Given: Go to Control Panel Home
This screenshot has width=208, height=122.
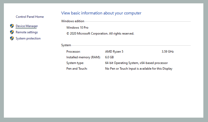Looking at the screenshot, I should 30,17.
